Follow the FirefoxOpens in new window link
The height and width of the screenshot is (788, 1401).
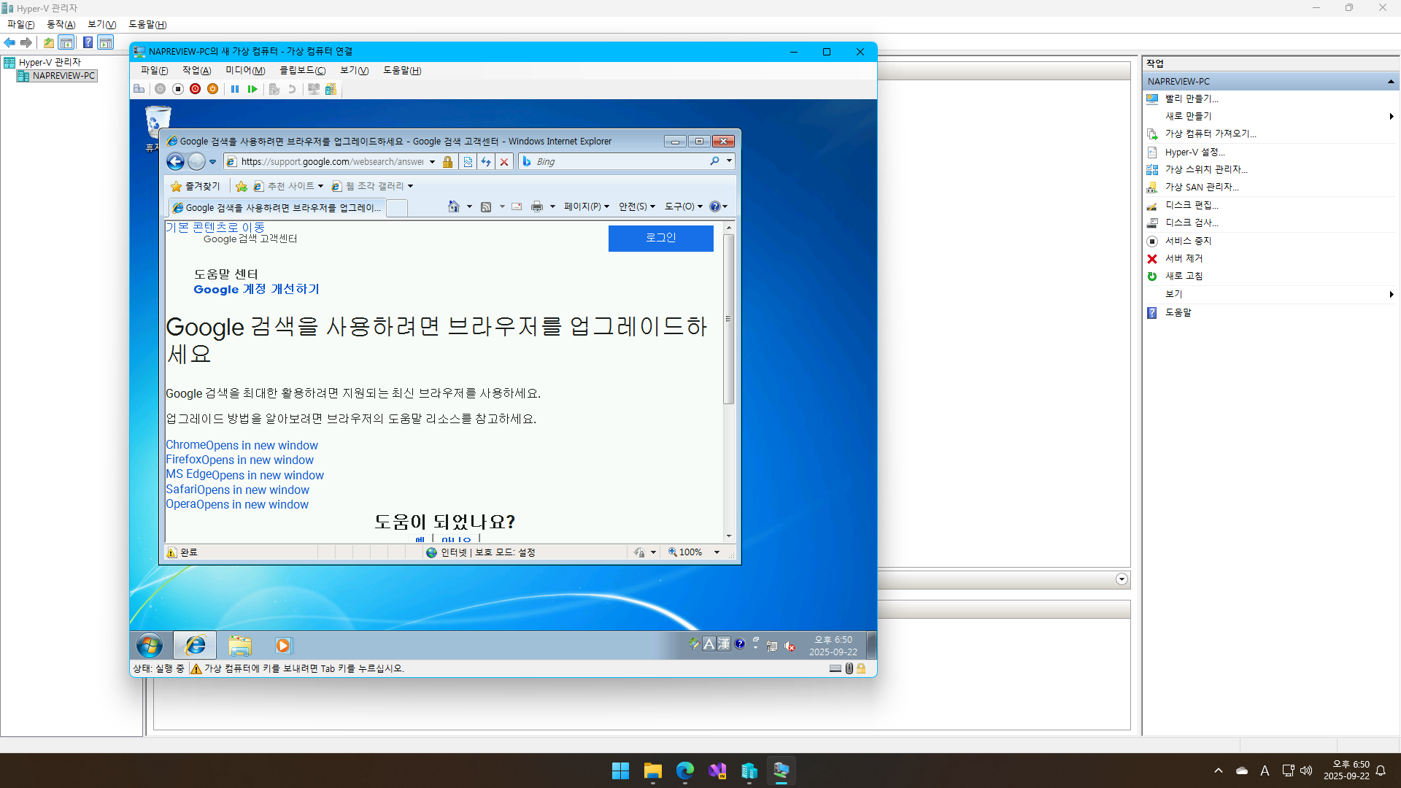[239, 460]
